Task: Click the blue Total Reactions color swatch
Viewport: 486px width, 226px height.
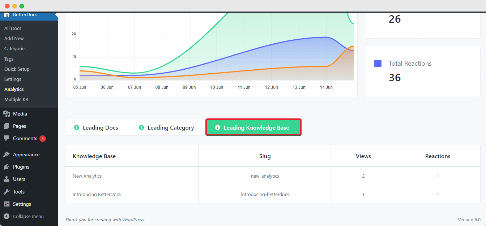Action: pos(378,63)
